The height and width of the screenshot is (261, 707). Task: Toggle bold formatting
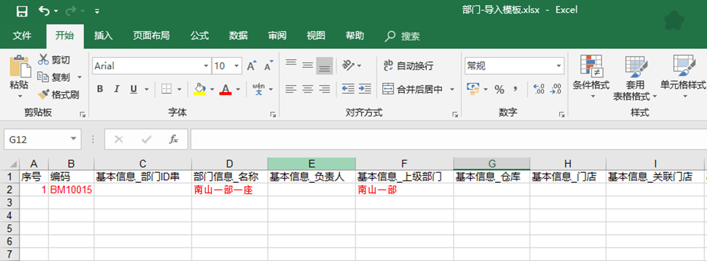click(100, 89)
